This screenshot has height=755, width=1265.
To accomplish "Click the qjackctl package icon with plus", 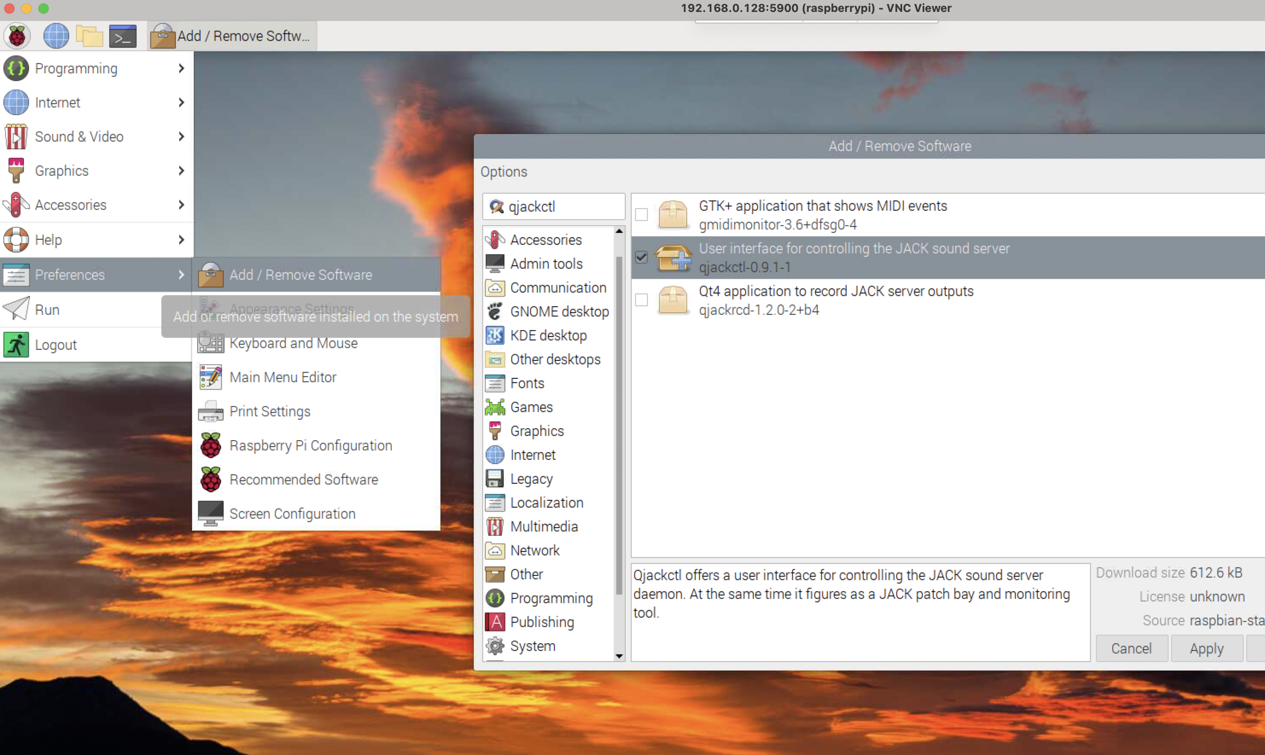I will click(x=673, y=258).
